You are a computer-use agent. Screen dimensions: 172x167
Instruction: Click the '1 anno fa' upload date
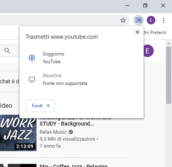click(x=50, y=146)
